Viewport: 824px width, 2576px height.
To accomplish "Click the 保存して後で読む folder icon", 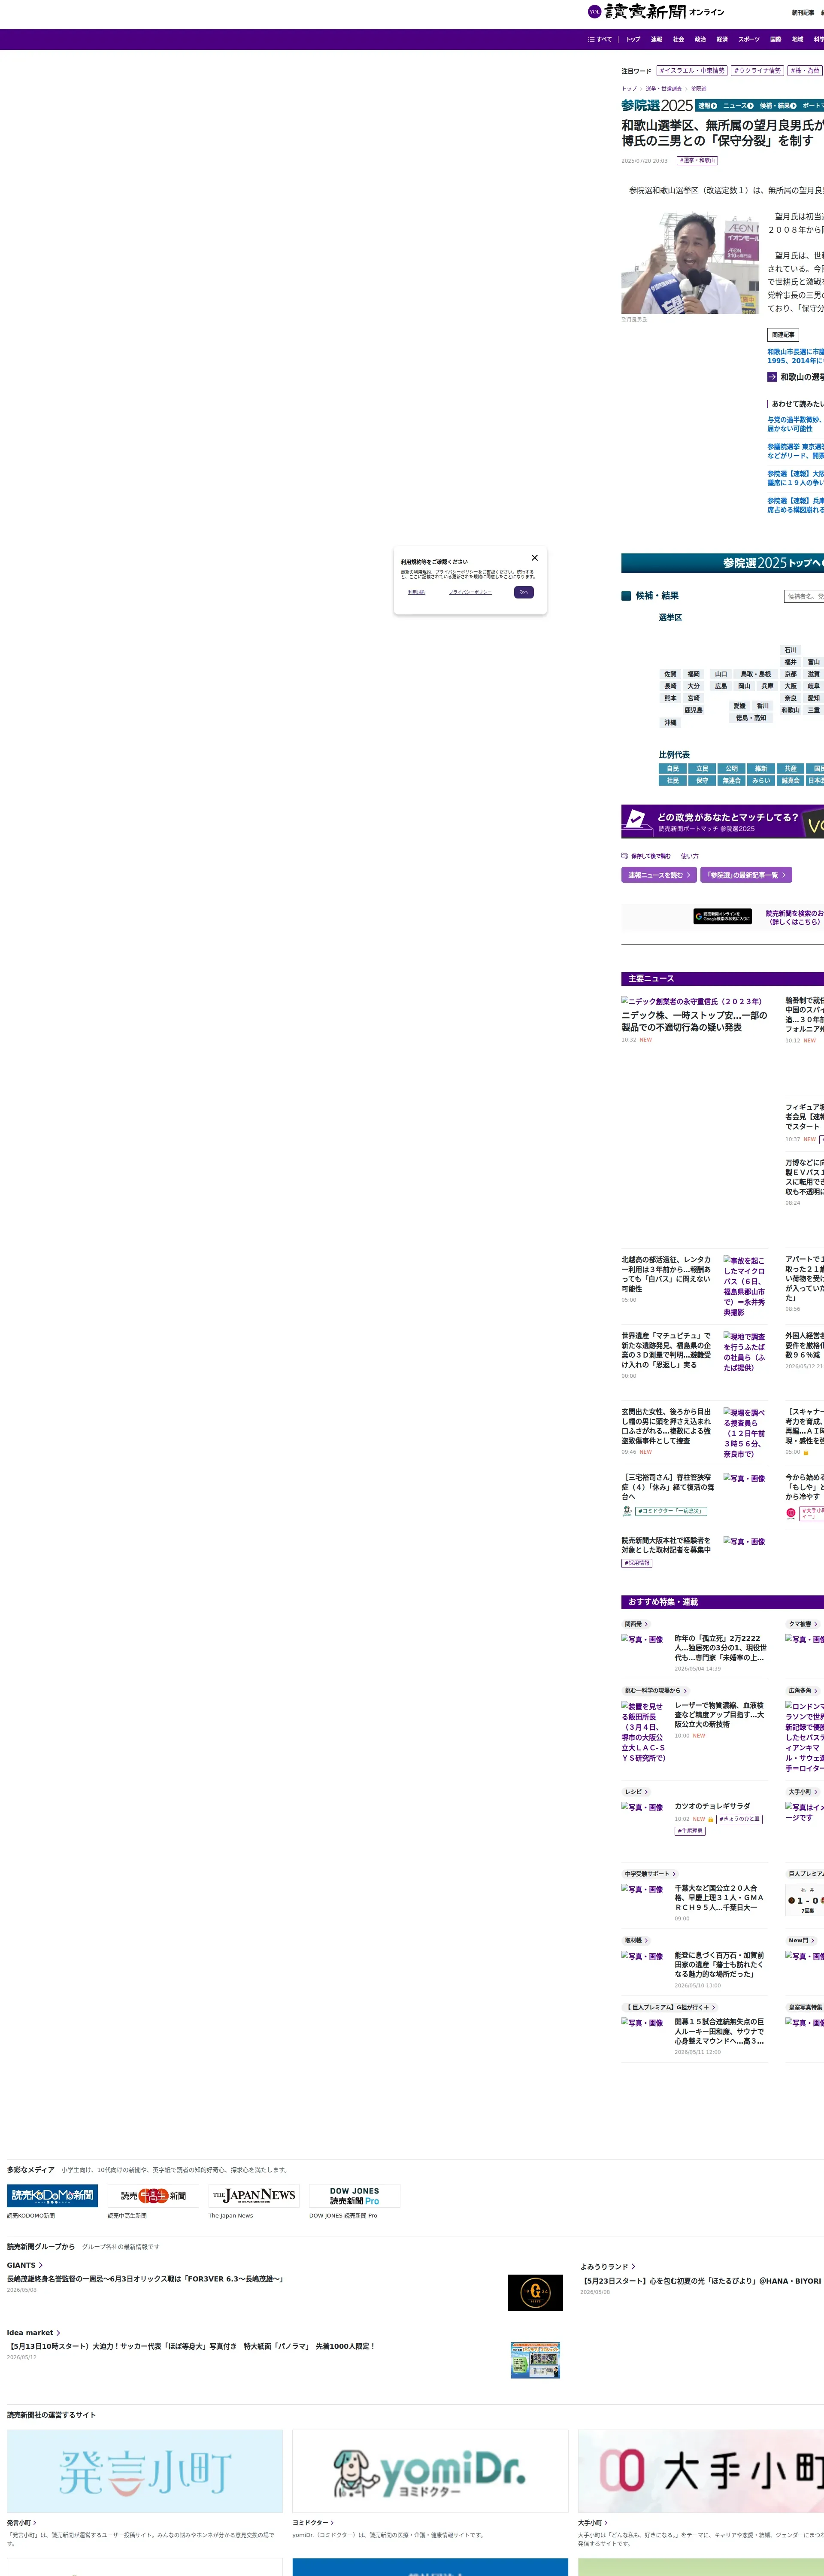I will click(624, 856).
